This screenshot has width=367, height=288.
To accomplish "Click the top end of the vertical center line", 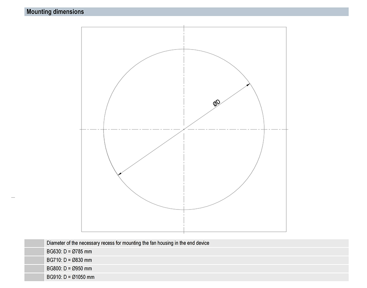I will pyautogui.click(x=183, y=26).
